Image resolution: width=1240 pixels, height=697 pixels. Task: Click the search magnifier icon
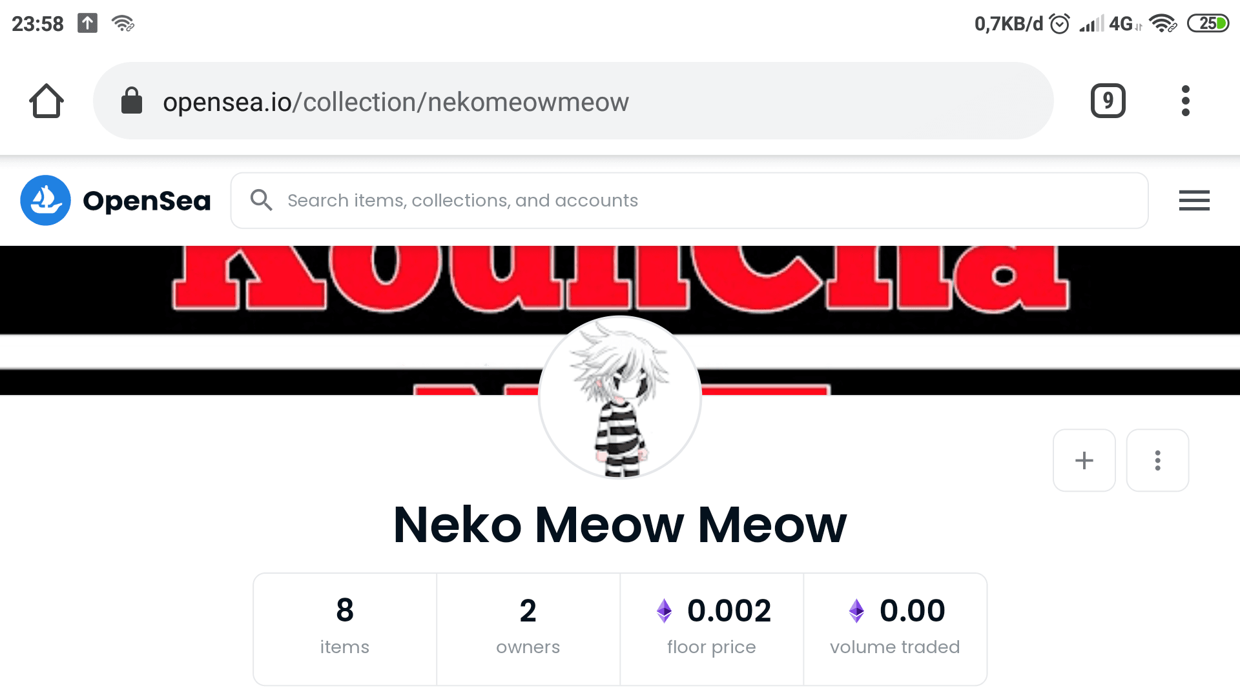click(262, 200)
